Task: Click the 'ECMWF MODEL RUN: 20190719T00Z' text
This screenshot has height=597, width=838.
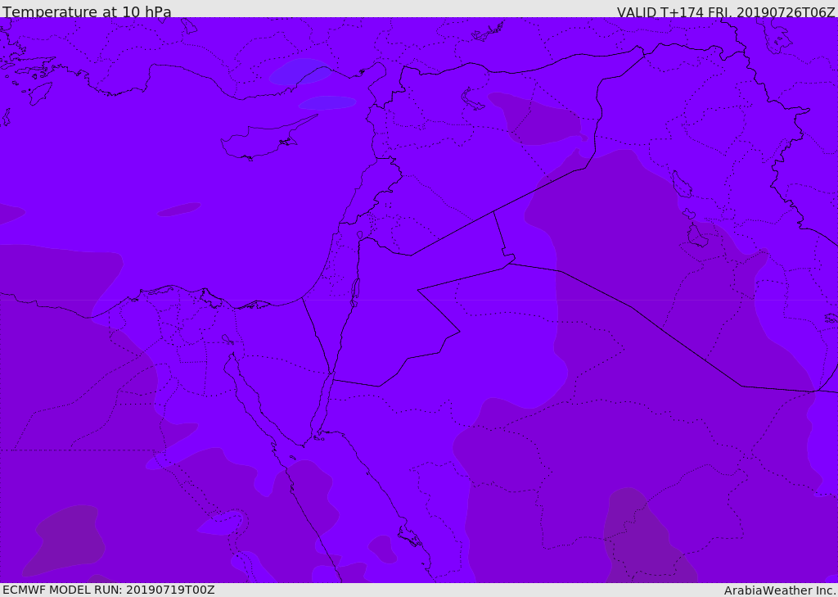Action: click(109, 590)
